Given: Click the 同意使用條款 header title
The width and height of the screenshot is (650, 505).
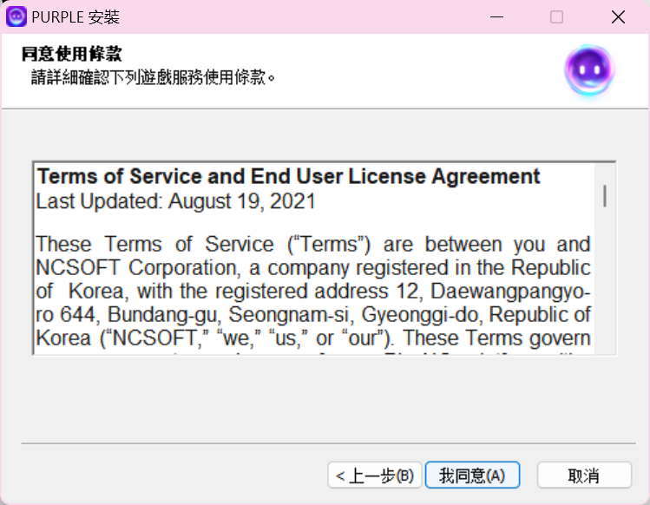Looking at the screenshot, I should coord(72,54).
